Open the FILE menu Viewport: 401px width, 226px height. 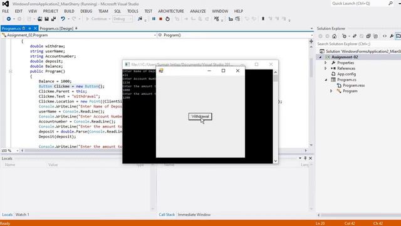coord(6,11)
